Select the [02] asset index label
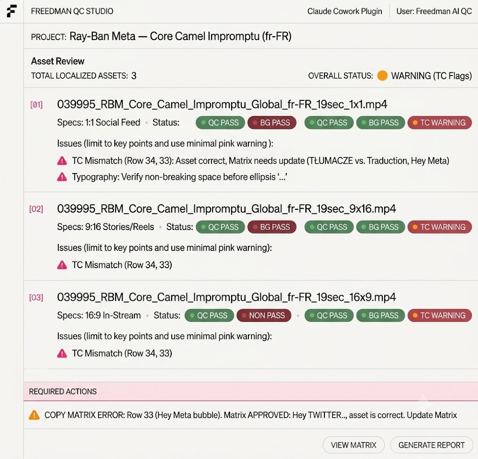The height and width of the screenshot is (459, 478). 36,209
